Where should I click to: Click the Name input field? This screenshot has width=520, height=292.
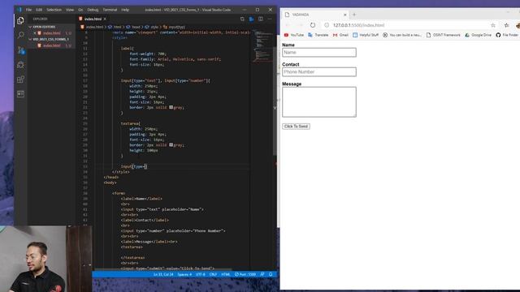pos(319,52)
